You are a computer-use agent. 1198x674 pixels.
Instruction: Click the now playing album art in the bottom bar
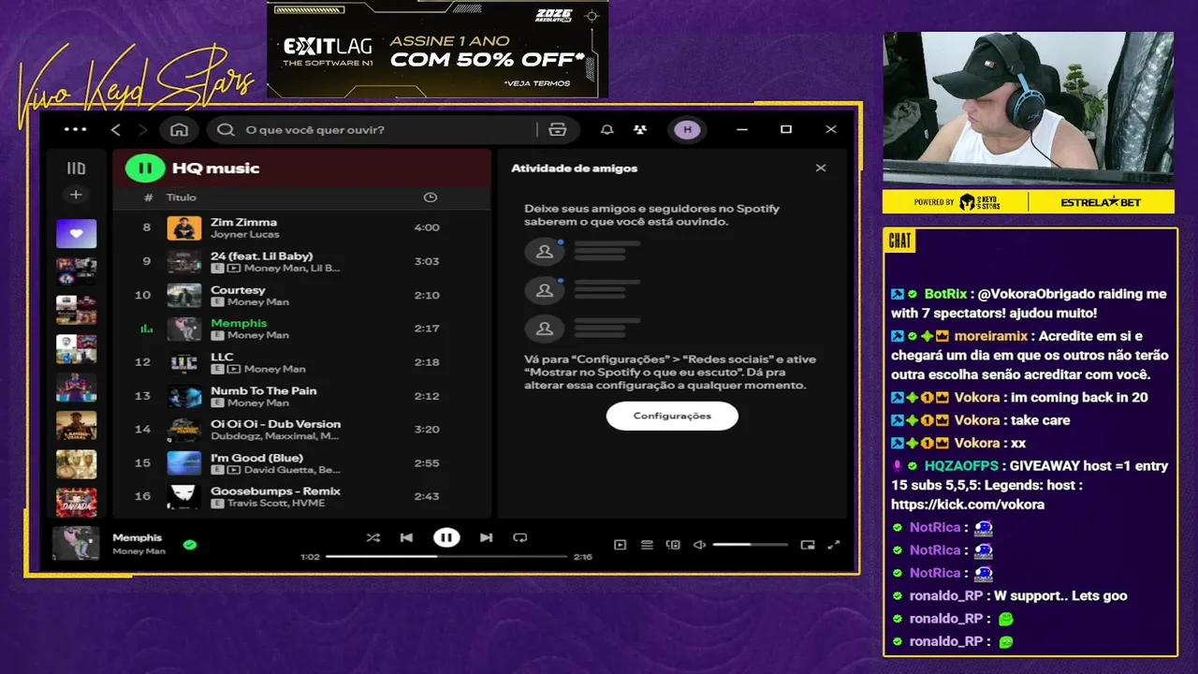(x=76, y=543)
